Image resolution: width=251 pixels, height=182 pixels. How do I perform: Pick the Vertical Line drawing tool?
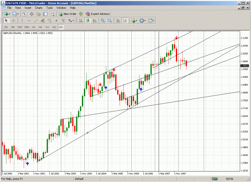coord(22,20)
